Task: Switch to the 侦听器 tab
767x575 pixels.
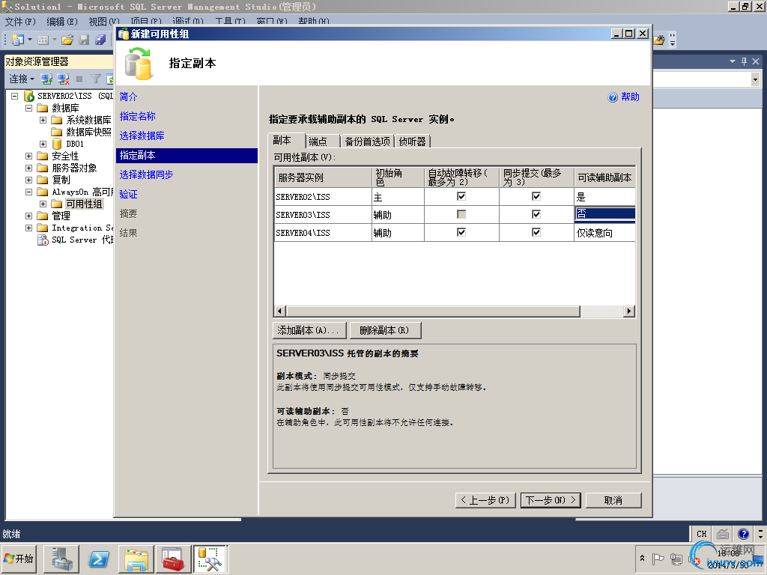Action: pos(413,142)
